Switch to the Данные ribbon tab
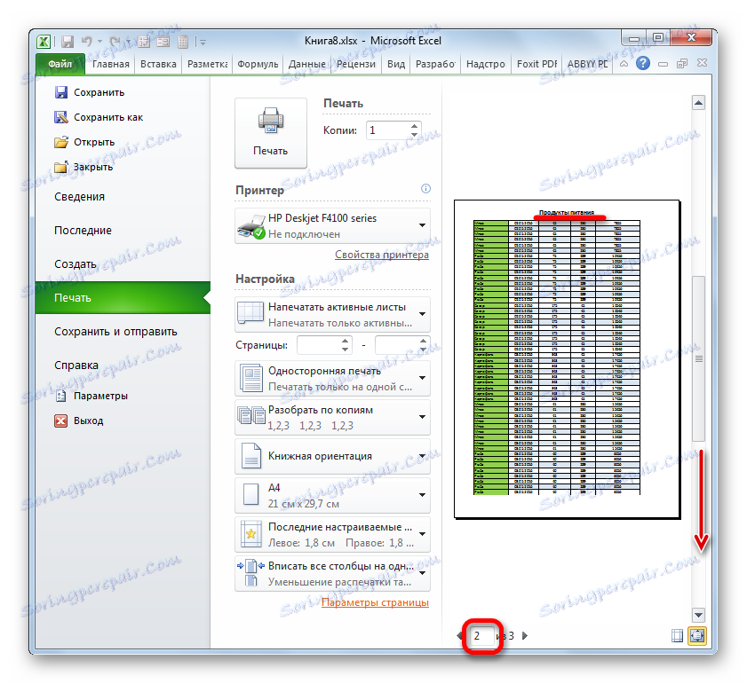This screenshot has width=747, height=684. point(306,64)
